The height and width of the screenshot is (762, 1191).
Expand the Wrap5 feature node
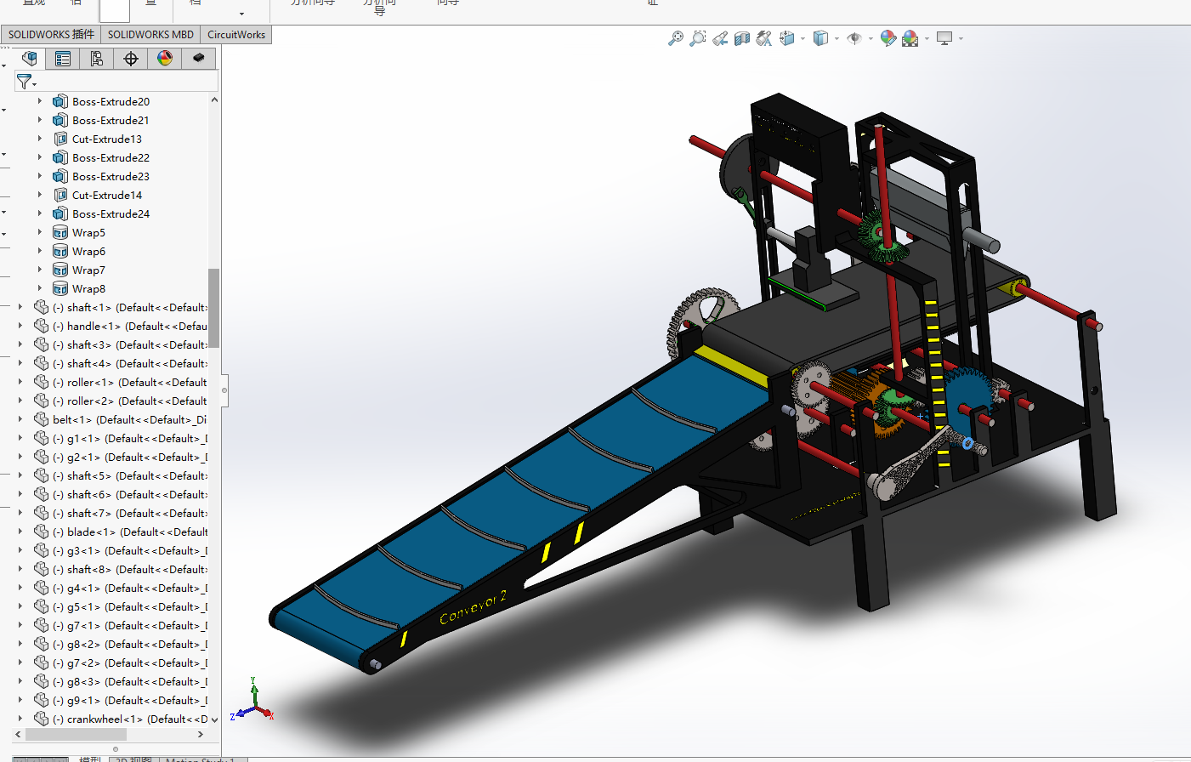(39, 232)
